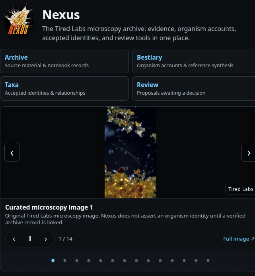255x276 pixels.
Task: Jump to slide 11 via eleventh dot
Action: click(x=172, y=260)
